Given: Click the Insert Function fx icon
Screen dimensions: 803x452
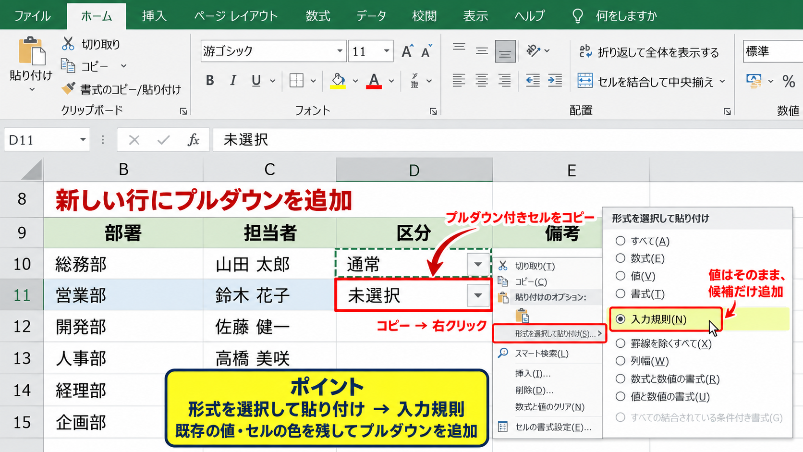Looking at the screenshot, I should click(193, 140).
